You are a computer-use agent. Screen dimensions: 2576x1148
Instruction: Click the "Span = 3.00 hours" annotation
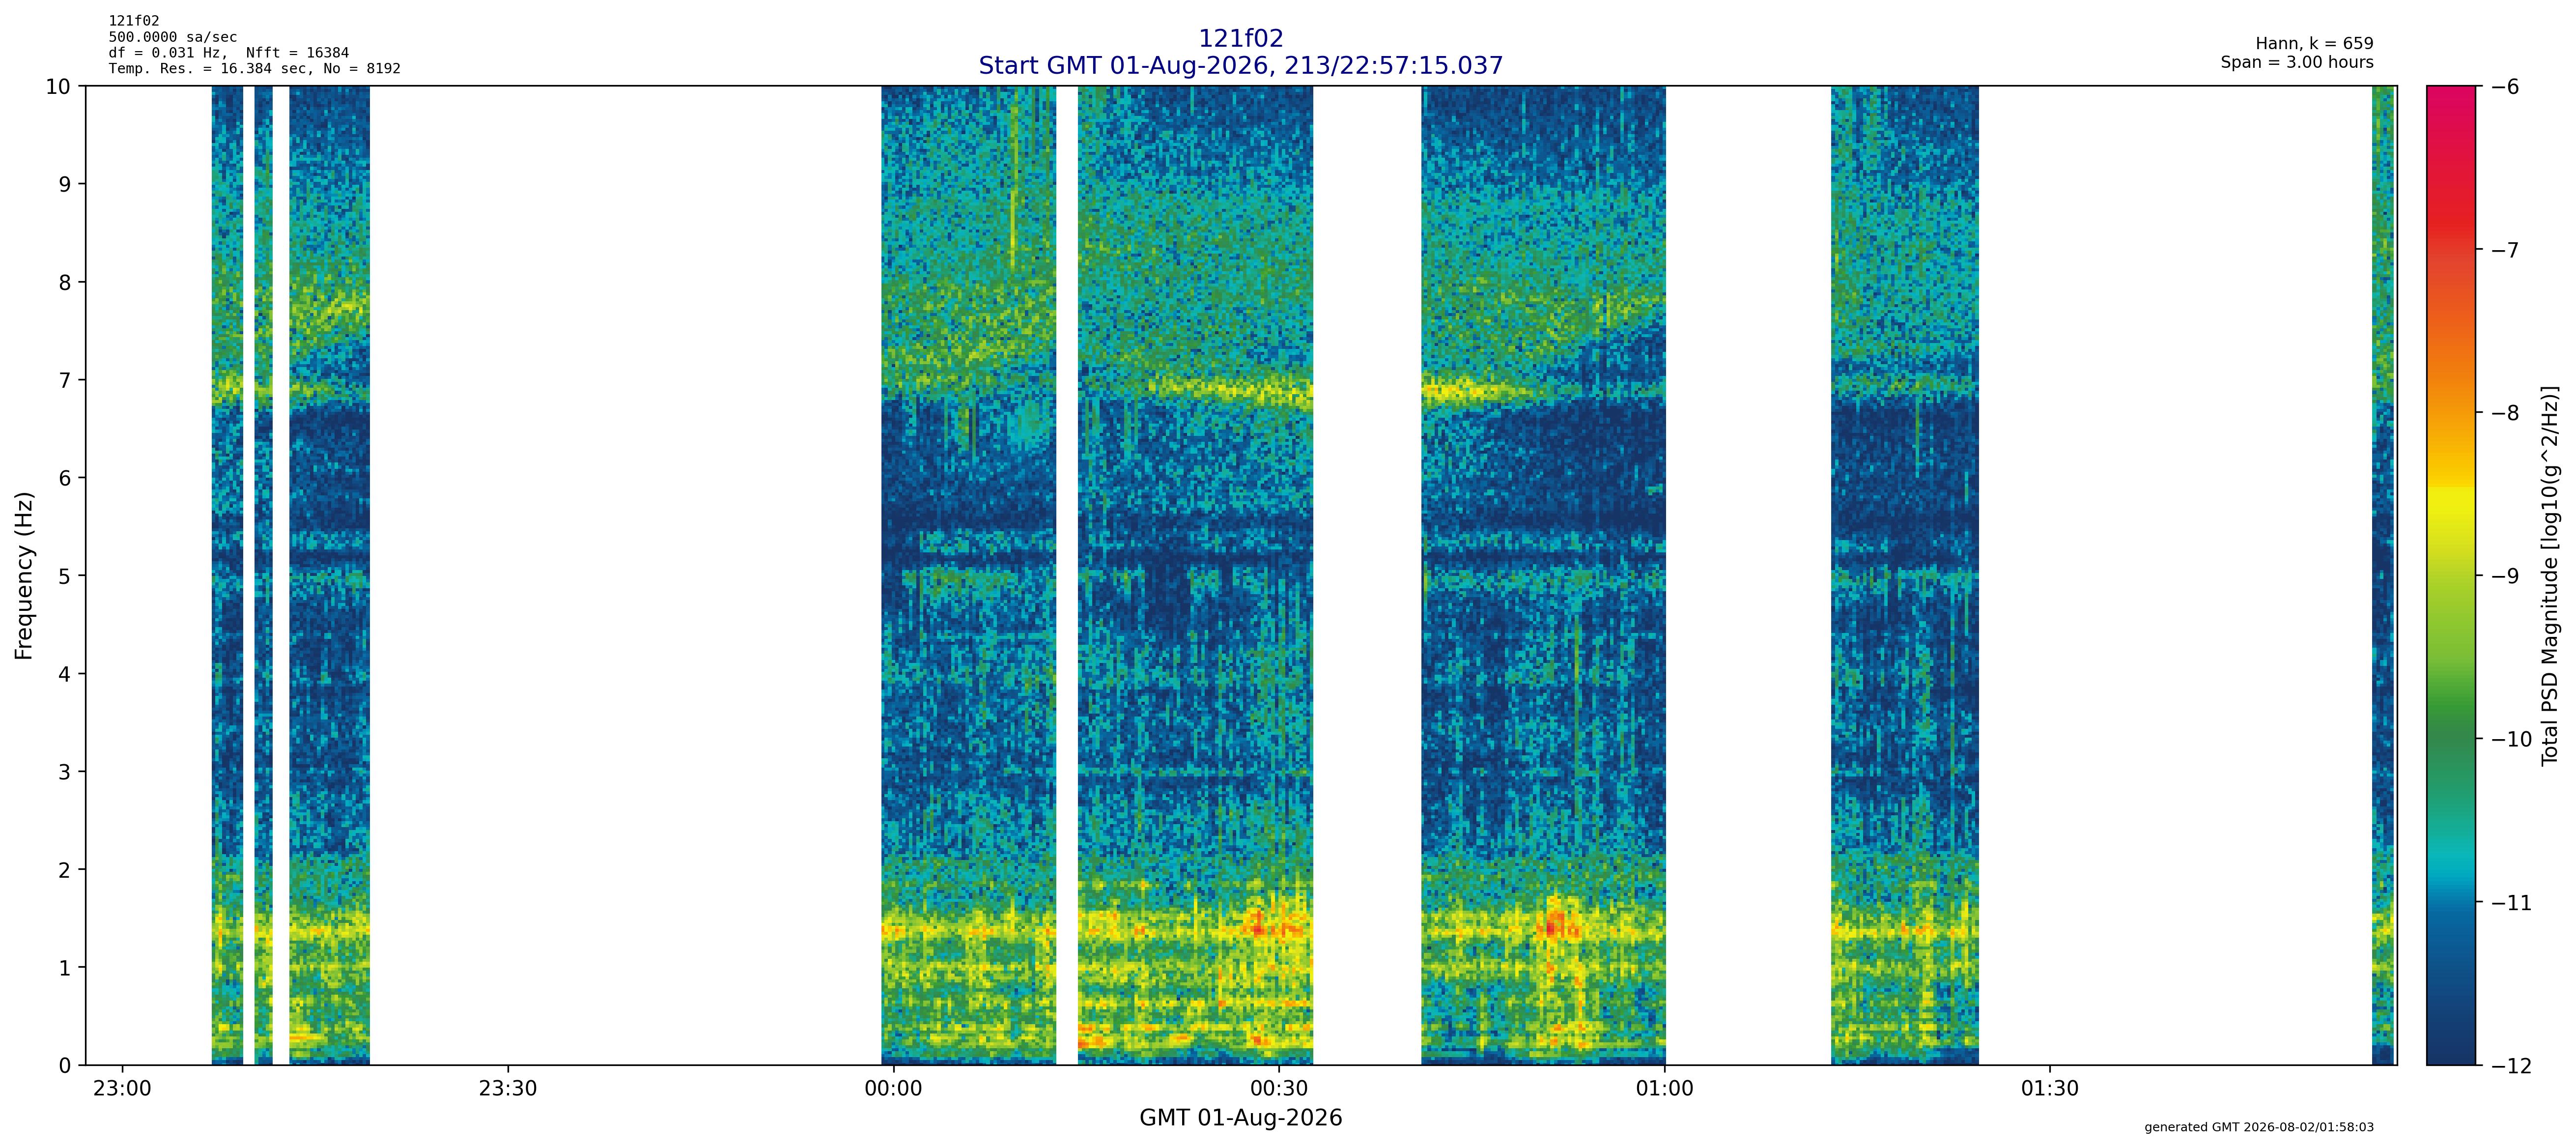[x=2297, y=62]
